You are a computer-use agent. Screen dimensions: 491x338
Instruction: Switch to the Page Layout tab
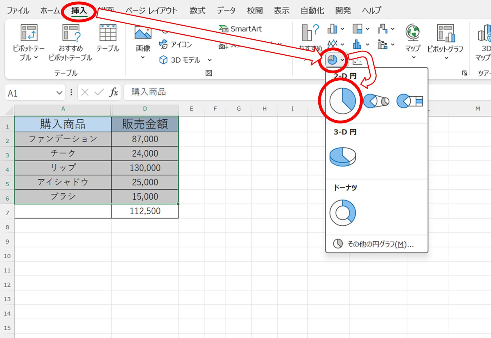coord(151,10)
